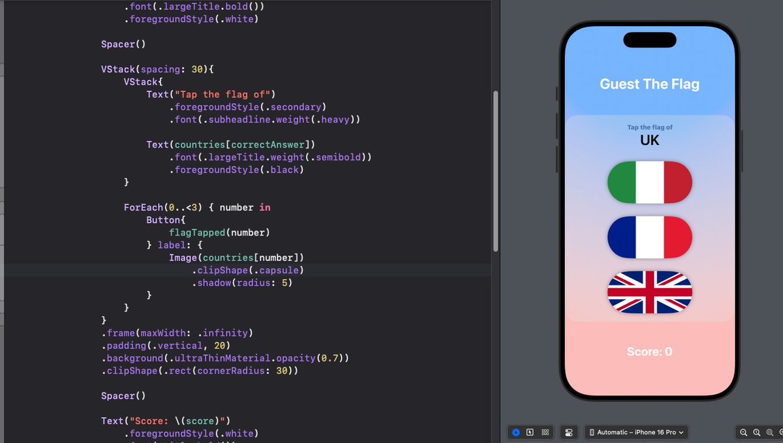Screen dimensions: 783x443
Task: Click the '.foregroundStyle(.secondary)' code line
Action: pyautogui.click(x=247, y=107)
